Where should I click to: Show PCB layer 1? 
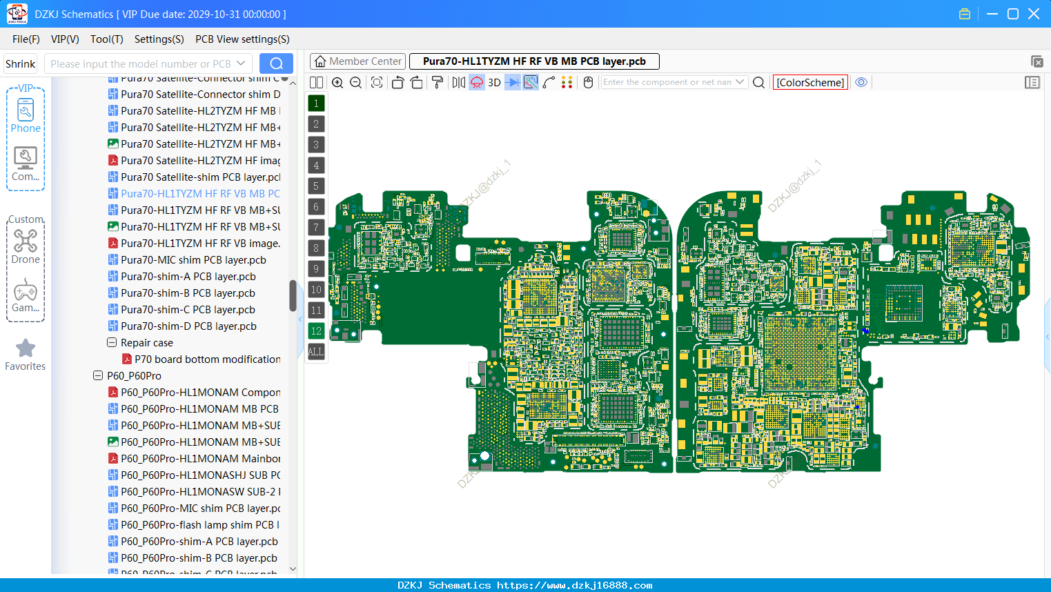point(316,103)
